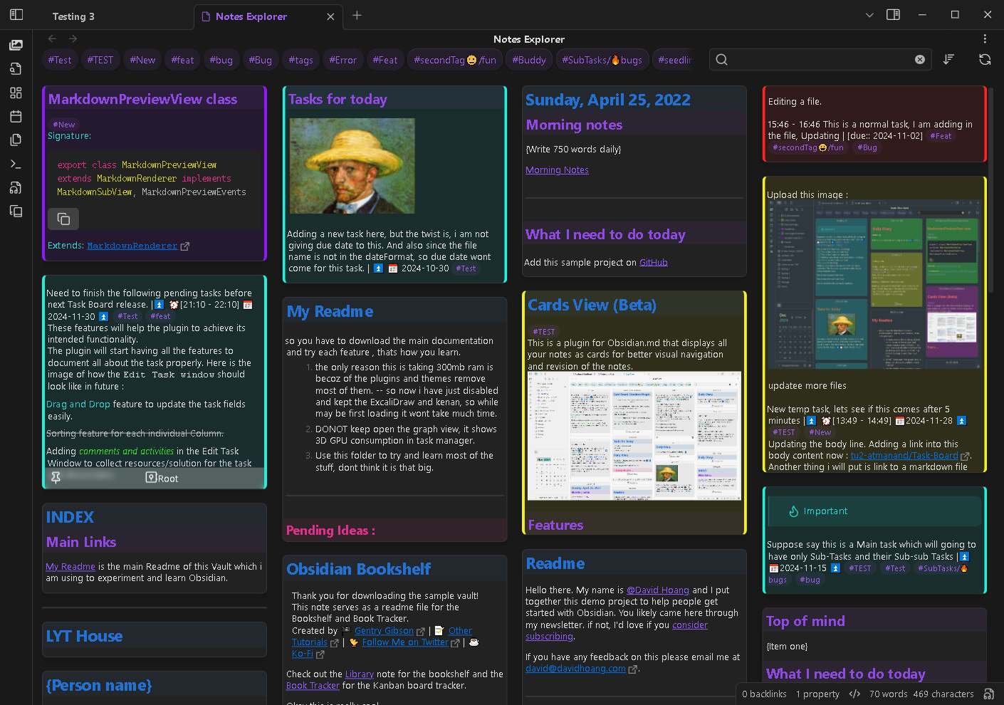1004x705 pixels.
Task: Open the Notes Explorer gallery ribbon icon
Action: (x=16, y=45)
